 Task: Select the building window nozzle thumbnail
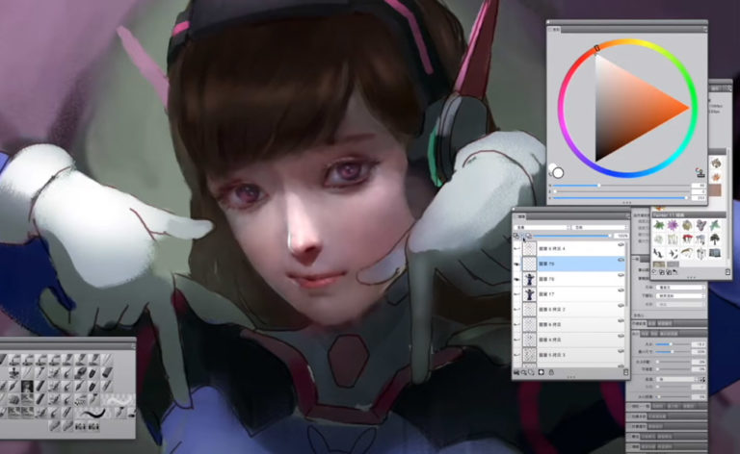715,253
